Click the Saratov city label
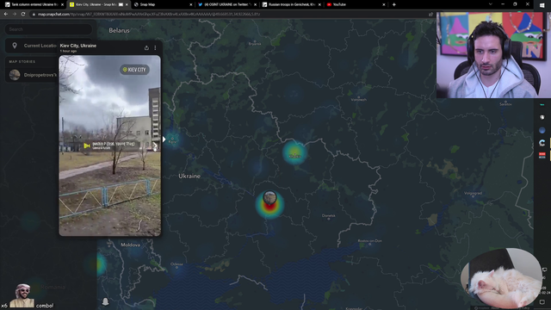Screen dimensions: 551x310 tap(505, 104)
